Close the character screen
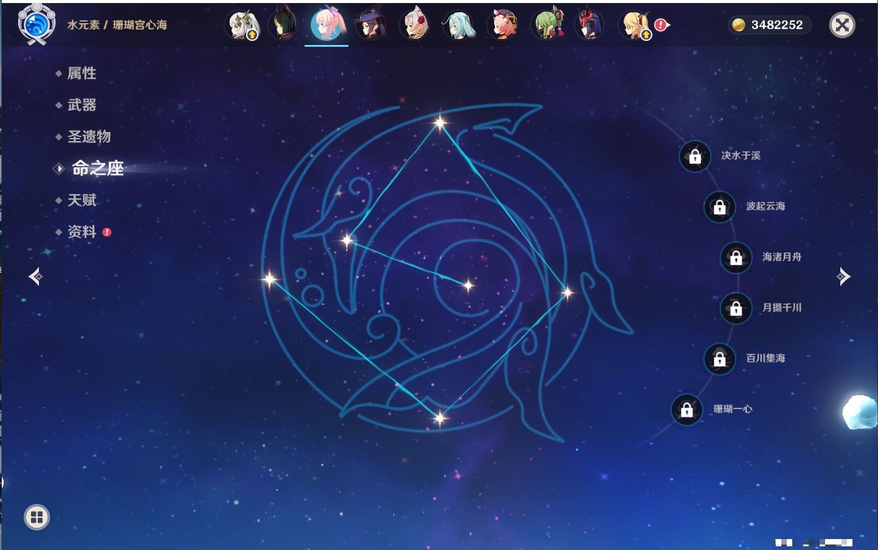This screenshot has height=550, width=878. click(x=842, y=25)
